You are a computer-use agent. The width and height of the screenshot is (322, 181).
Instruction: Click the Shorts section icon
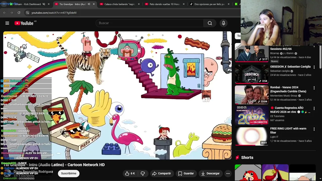(x=237, y=158)
